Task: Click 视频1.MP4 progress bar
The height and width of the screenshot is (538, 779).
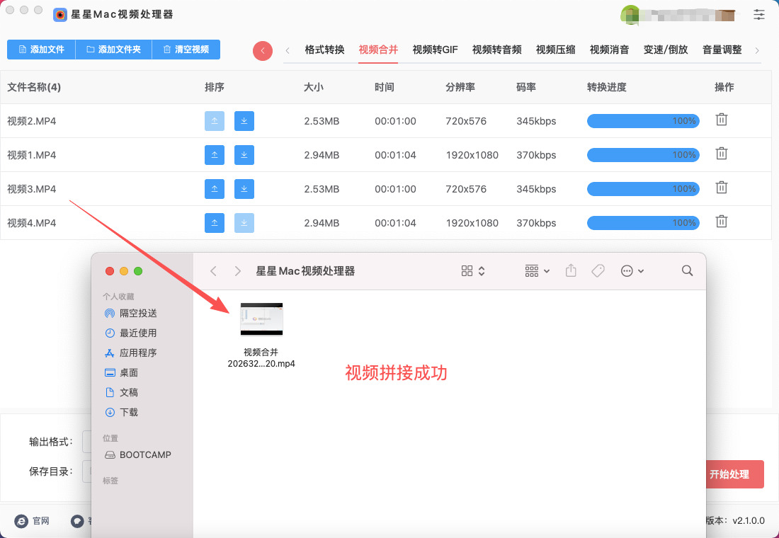Action: 643,155
